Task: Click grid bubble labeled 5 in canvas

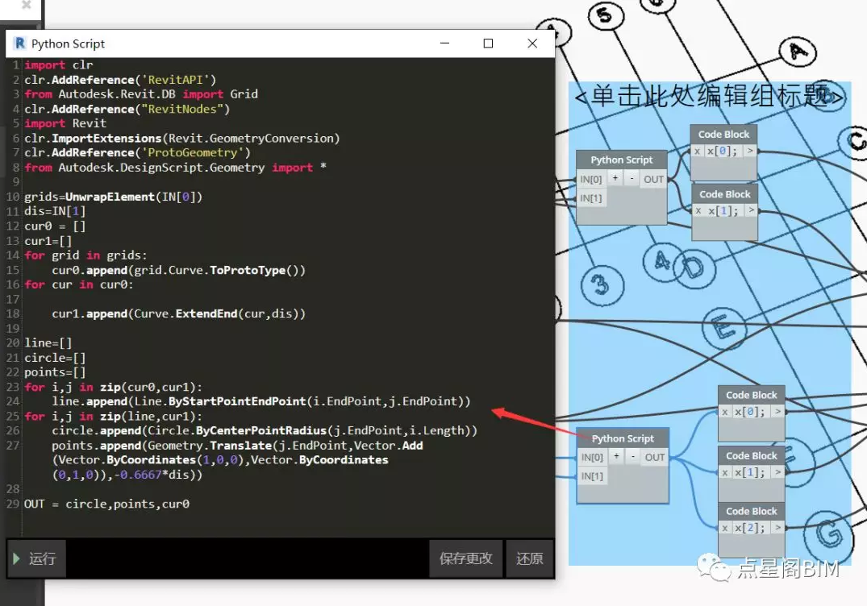Action: pyautogui.click(x=606, y=15)
